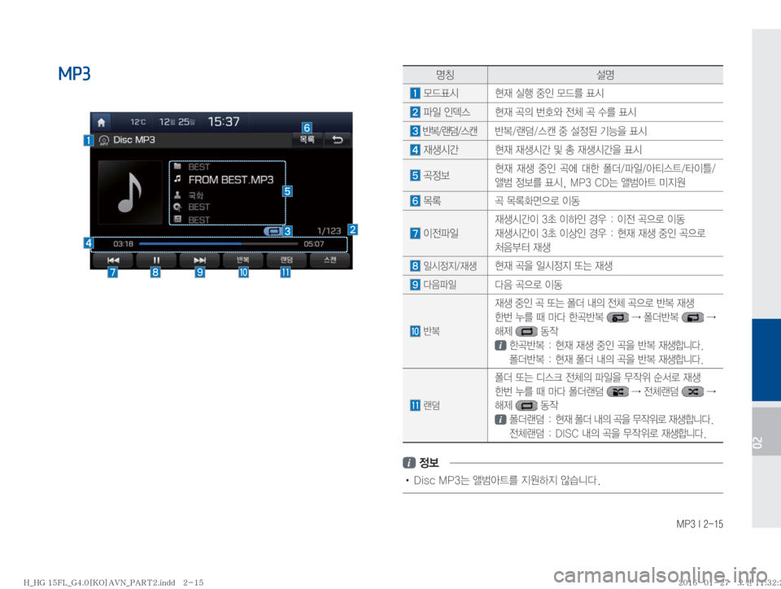The height and width of the screenshot is (589, 781).
Task: Click the repeat status indicator icon
Action: click(x=272, y=231)
